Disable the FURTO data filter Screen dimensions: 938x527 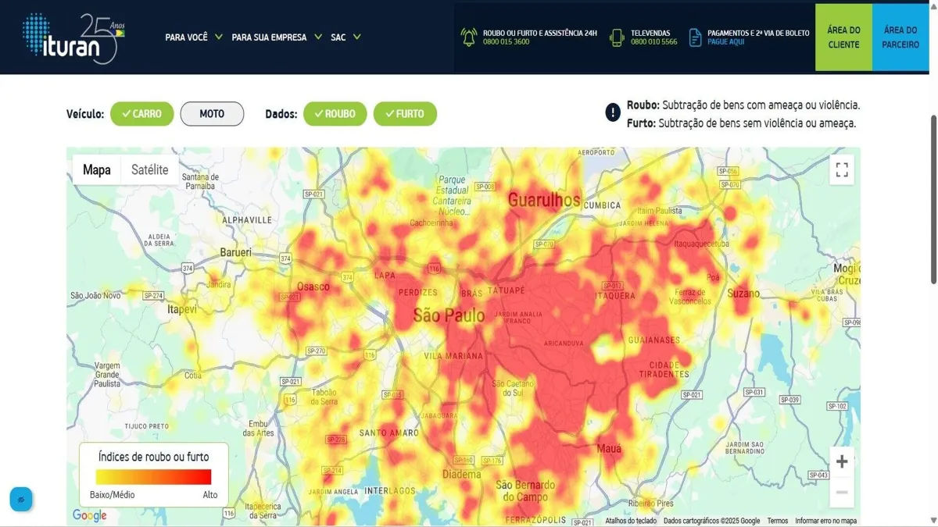pos(405,113)
